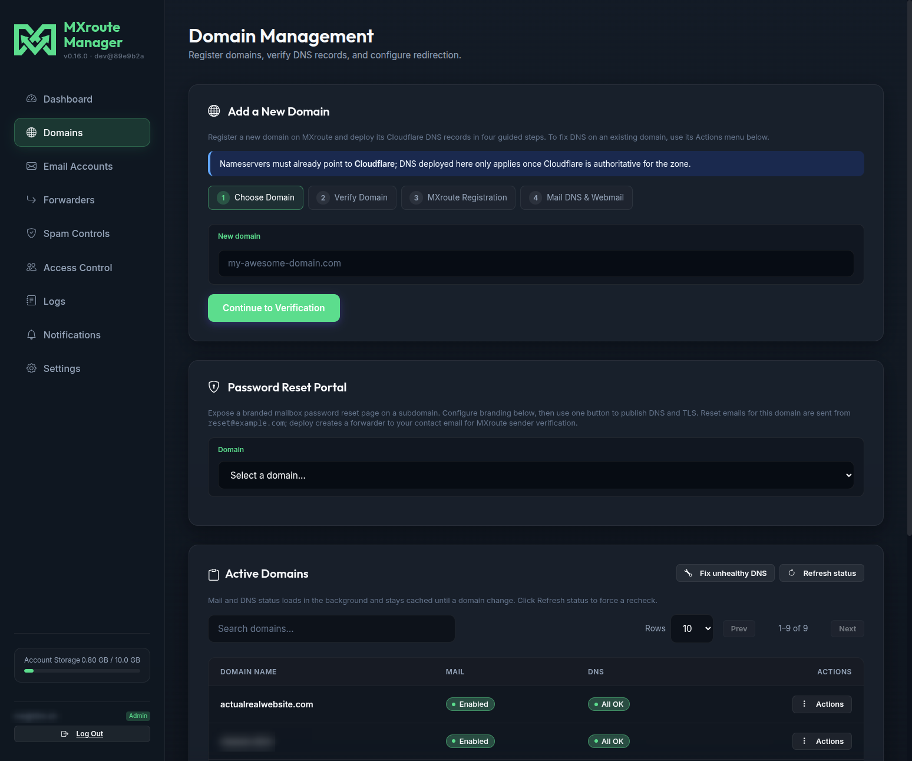The height and width of the screenshot is (761, 912).
Task: Navigate to Access Control
Action: [x=82, y=268]
